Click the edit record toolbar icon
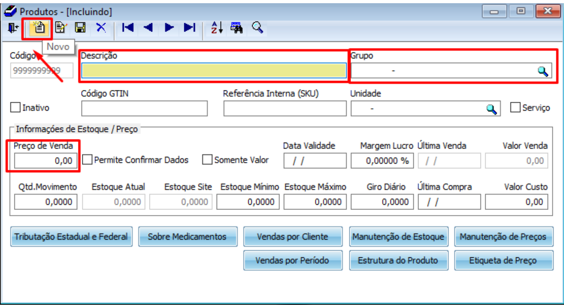This screenshot has height=305, width=564. point(60,28)
